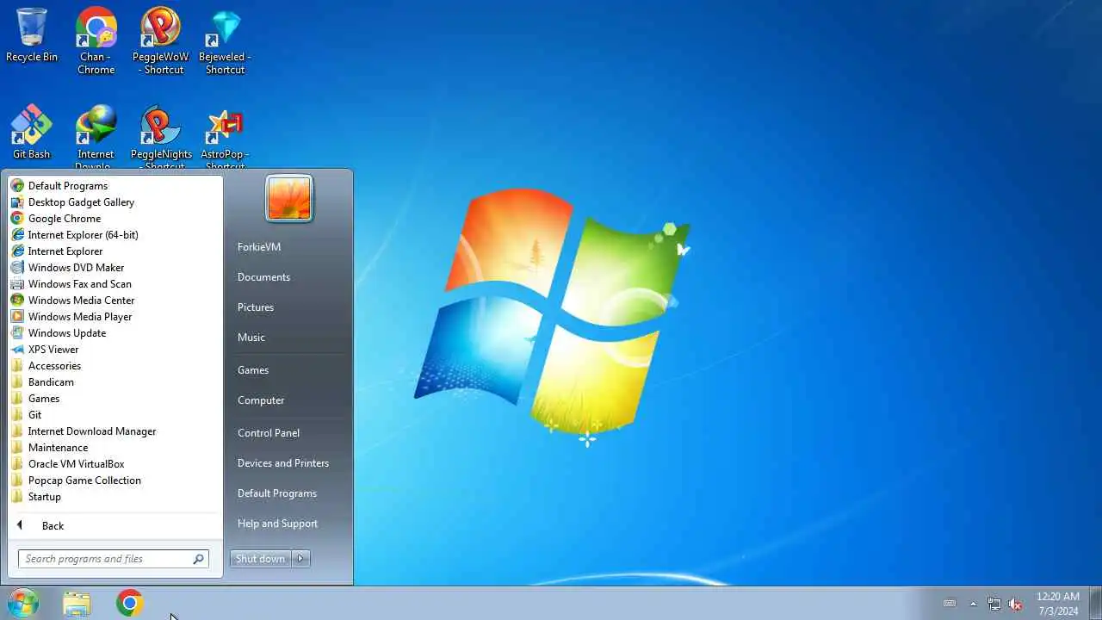Expand the Startup folder
1102x620 pixels.
[115, 497]
